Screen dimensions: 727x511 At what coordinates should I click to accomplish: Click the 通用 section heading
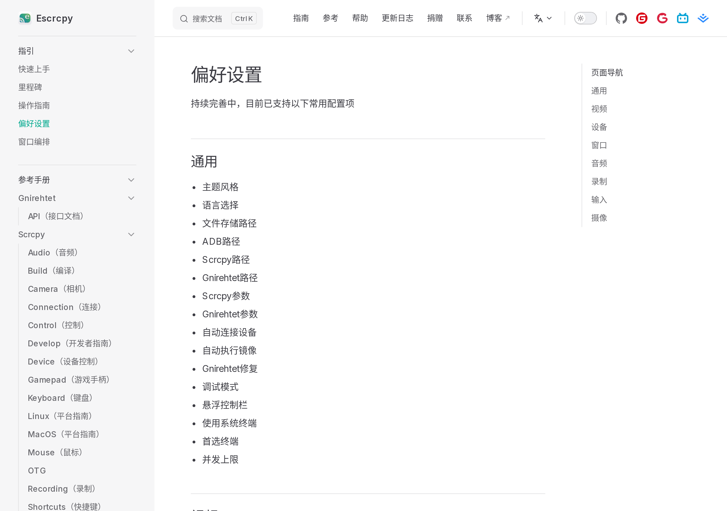coord(204,162)
